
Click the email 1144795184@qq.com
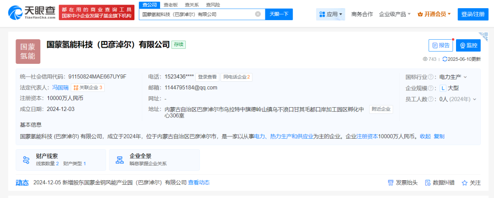[191, 88]
